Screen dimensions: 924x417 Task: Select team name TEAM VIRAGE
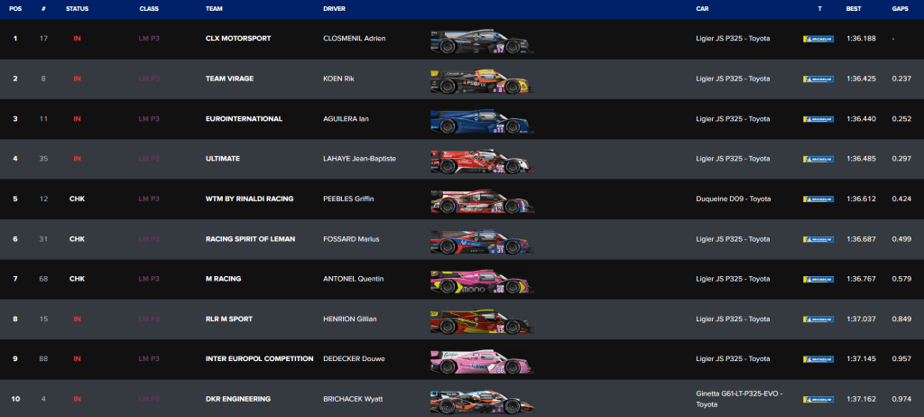click(x=230, y=79)
